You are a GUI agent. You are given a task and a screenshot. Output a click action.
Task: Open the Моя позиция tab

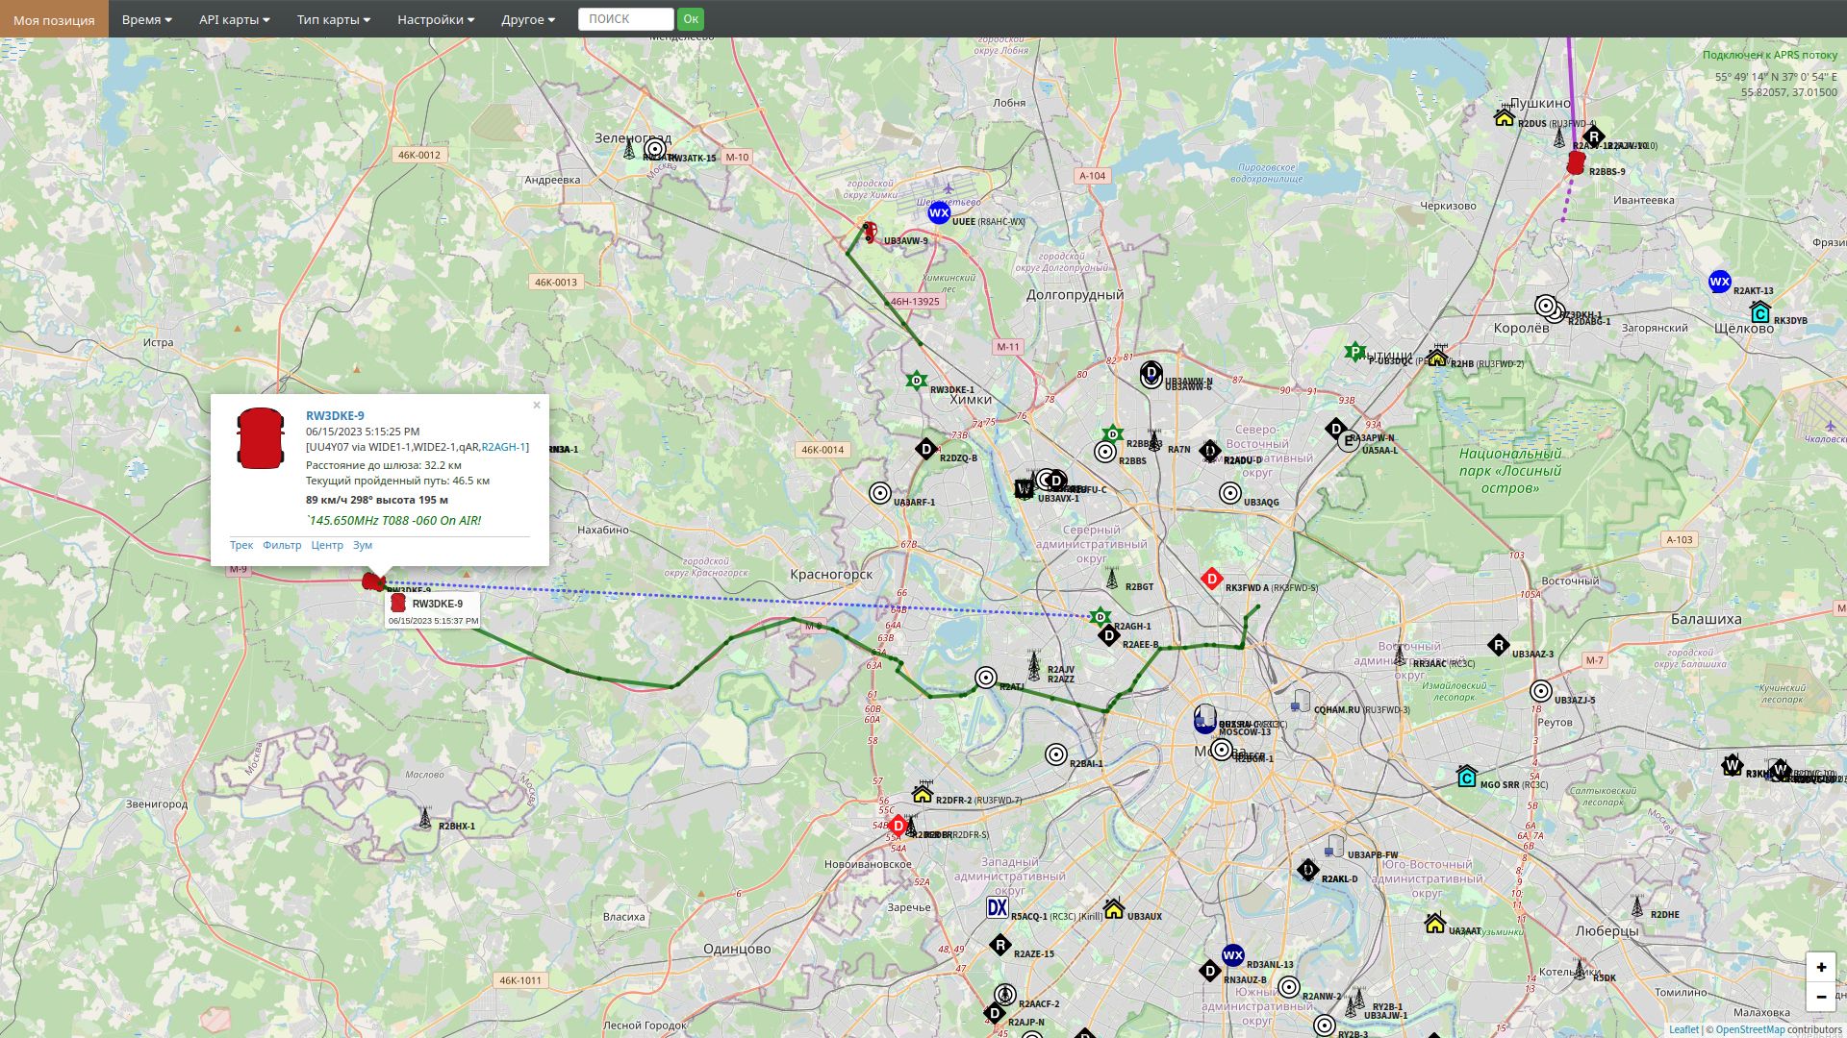coord(54,19)
